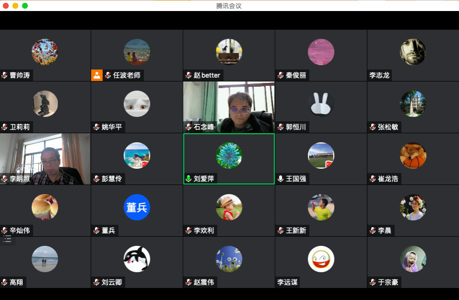Click 姚华平's white cat avatar

click(x=137, y=104)
